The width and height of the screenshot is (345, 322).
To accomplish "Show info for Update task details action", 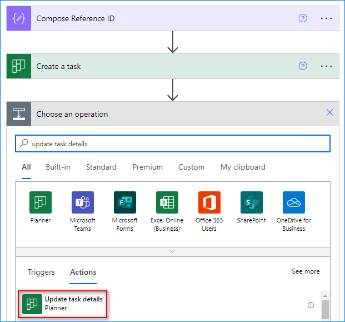I will pyautogui.click(x=311, y=305).
